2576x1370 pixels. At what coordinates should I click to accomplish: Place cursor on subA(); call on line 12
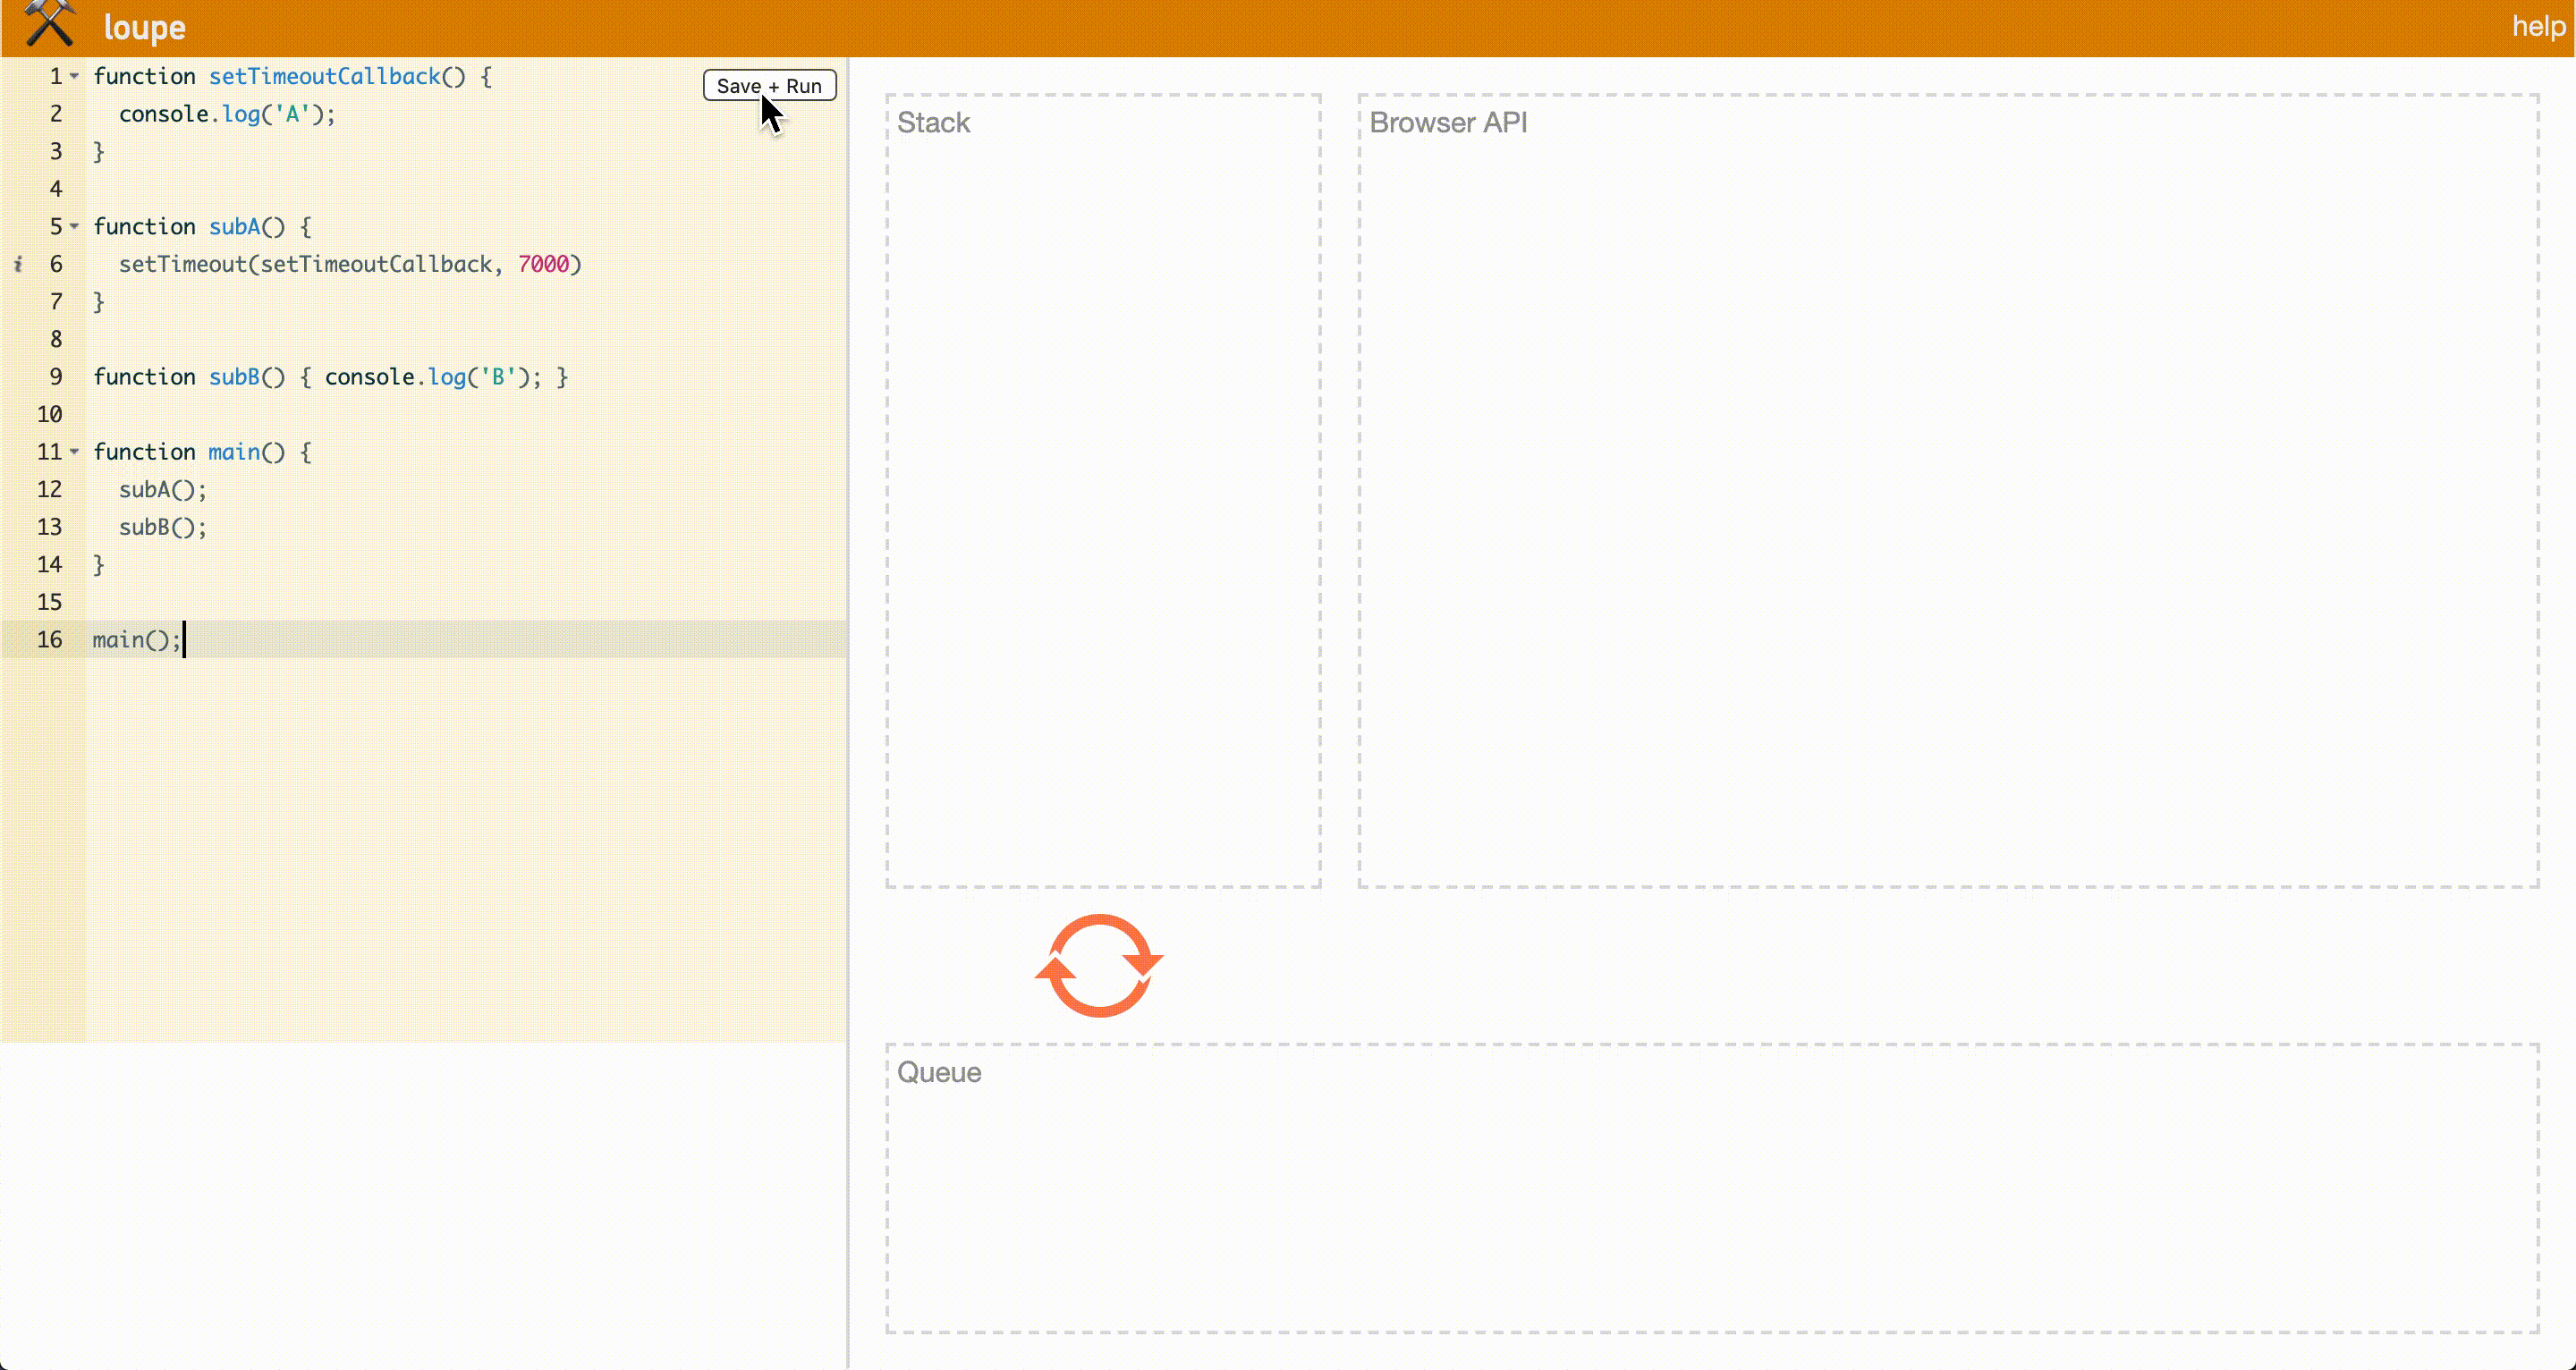pos(162,490)
